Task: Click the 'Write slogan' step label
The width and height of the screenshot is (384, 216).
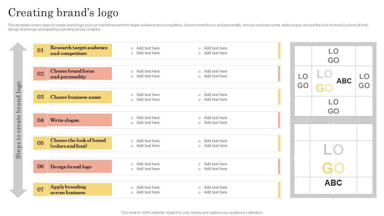Action: click(65, 120)
